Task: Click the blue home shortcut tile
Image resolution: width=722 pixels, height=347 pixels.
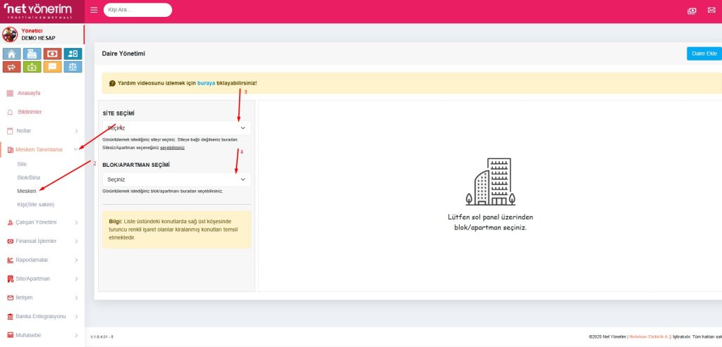Action: tap(11, 53)
